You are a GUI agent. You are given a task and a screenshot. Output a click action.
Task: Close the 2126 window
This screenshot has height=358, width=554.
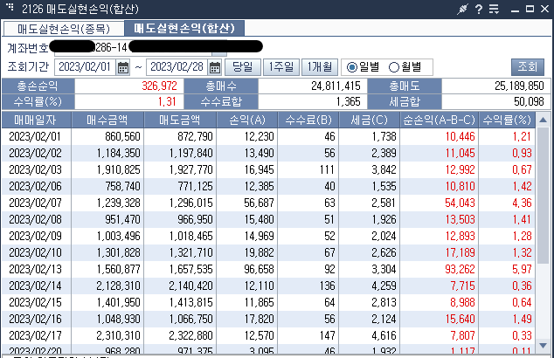click(x=544, y=9)
